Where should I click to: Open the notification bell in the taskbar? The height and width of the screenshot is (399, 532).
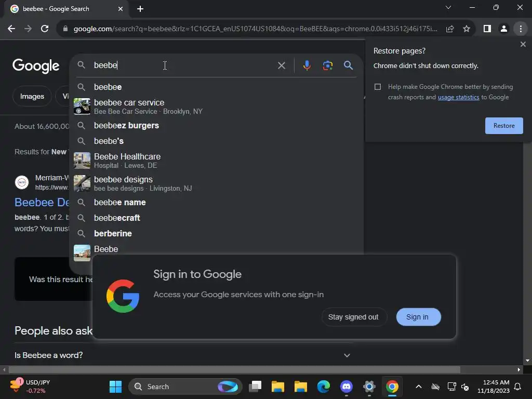click(x=518, y=387)
